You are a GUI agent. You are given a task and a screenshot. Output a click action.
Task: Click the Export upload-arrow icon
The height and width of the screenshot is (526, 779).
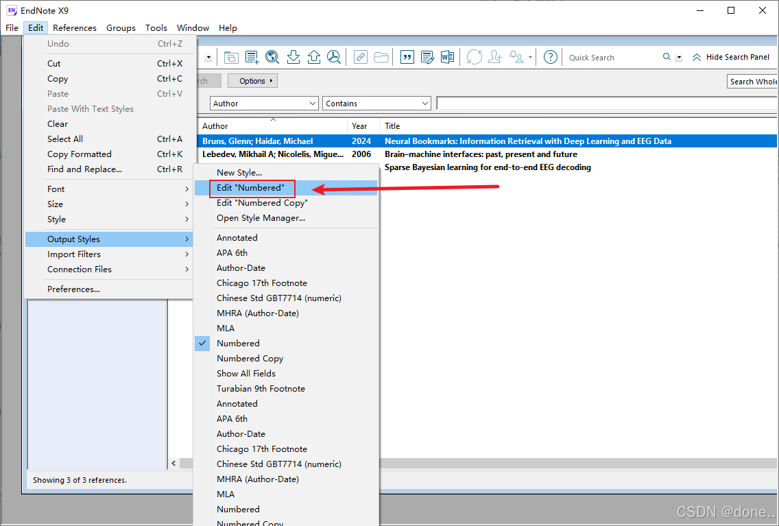pyautogui.click(x=314, y=57)
